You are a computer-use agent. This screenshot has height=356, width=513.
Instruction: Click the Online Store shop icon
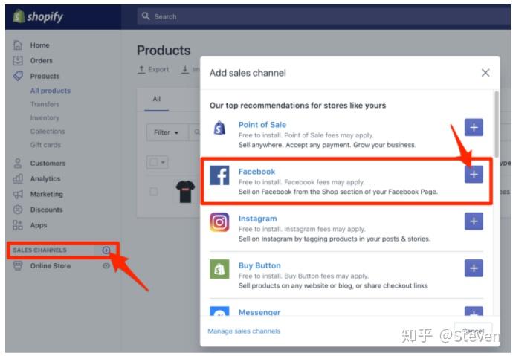pos(18,265)
